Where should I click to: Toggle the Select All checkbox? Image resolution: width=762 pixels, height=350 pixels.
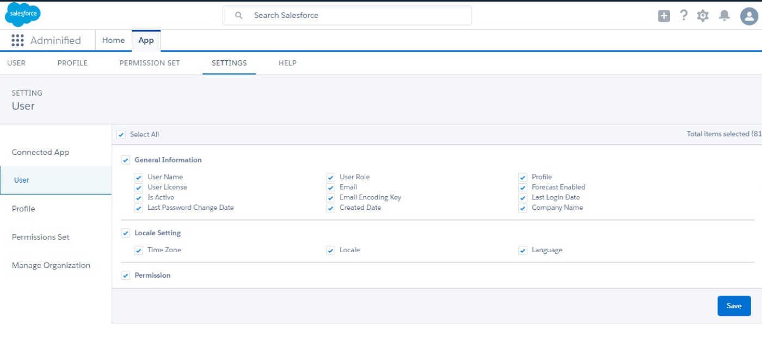pos(121,135)
